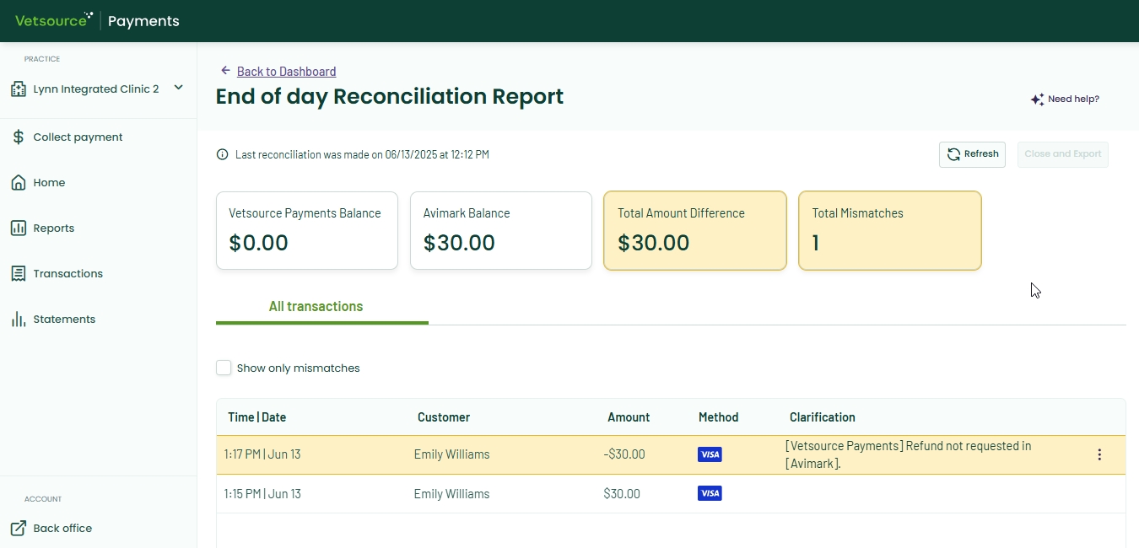1139x548 pixels.
Task: Click Emily Williams in 1:15 PM row
Action: tap(451, 494)
